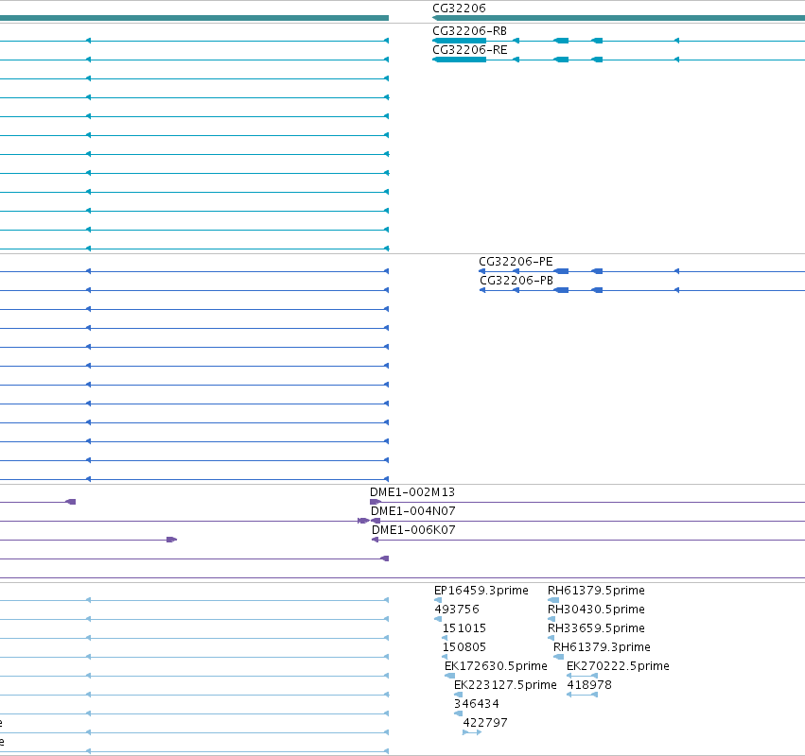Select transcript CG32206-RE label

point(470,50)
